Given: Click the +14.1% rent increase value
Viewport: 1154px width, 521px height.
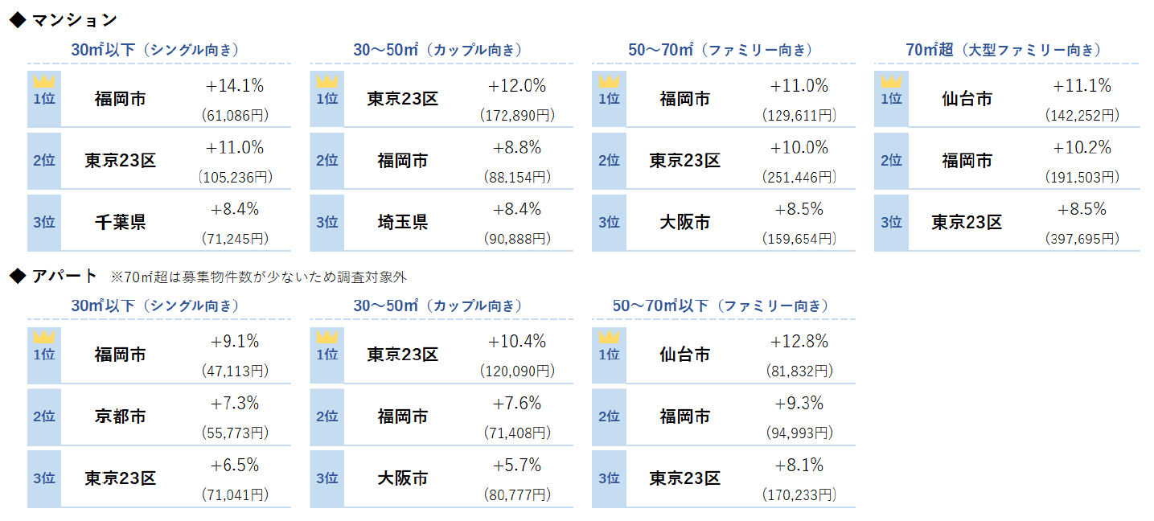Looking at the screenshot, I should [235, 86].
